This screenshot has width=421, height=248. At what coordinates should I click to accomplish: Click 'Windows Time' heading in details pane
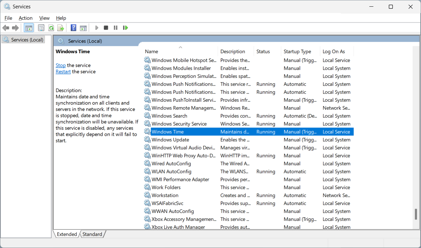click(x=73, y=52)
